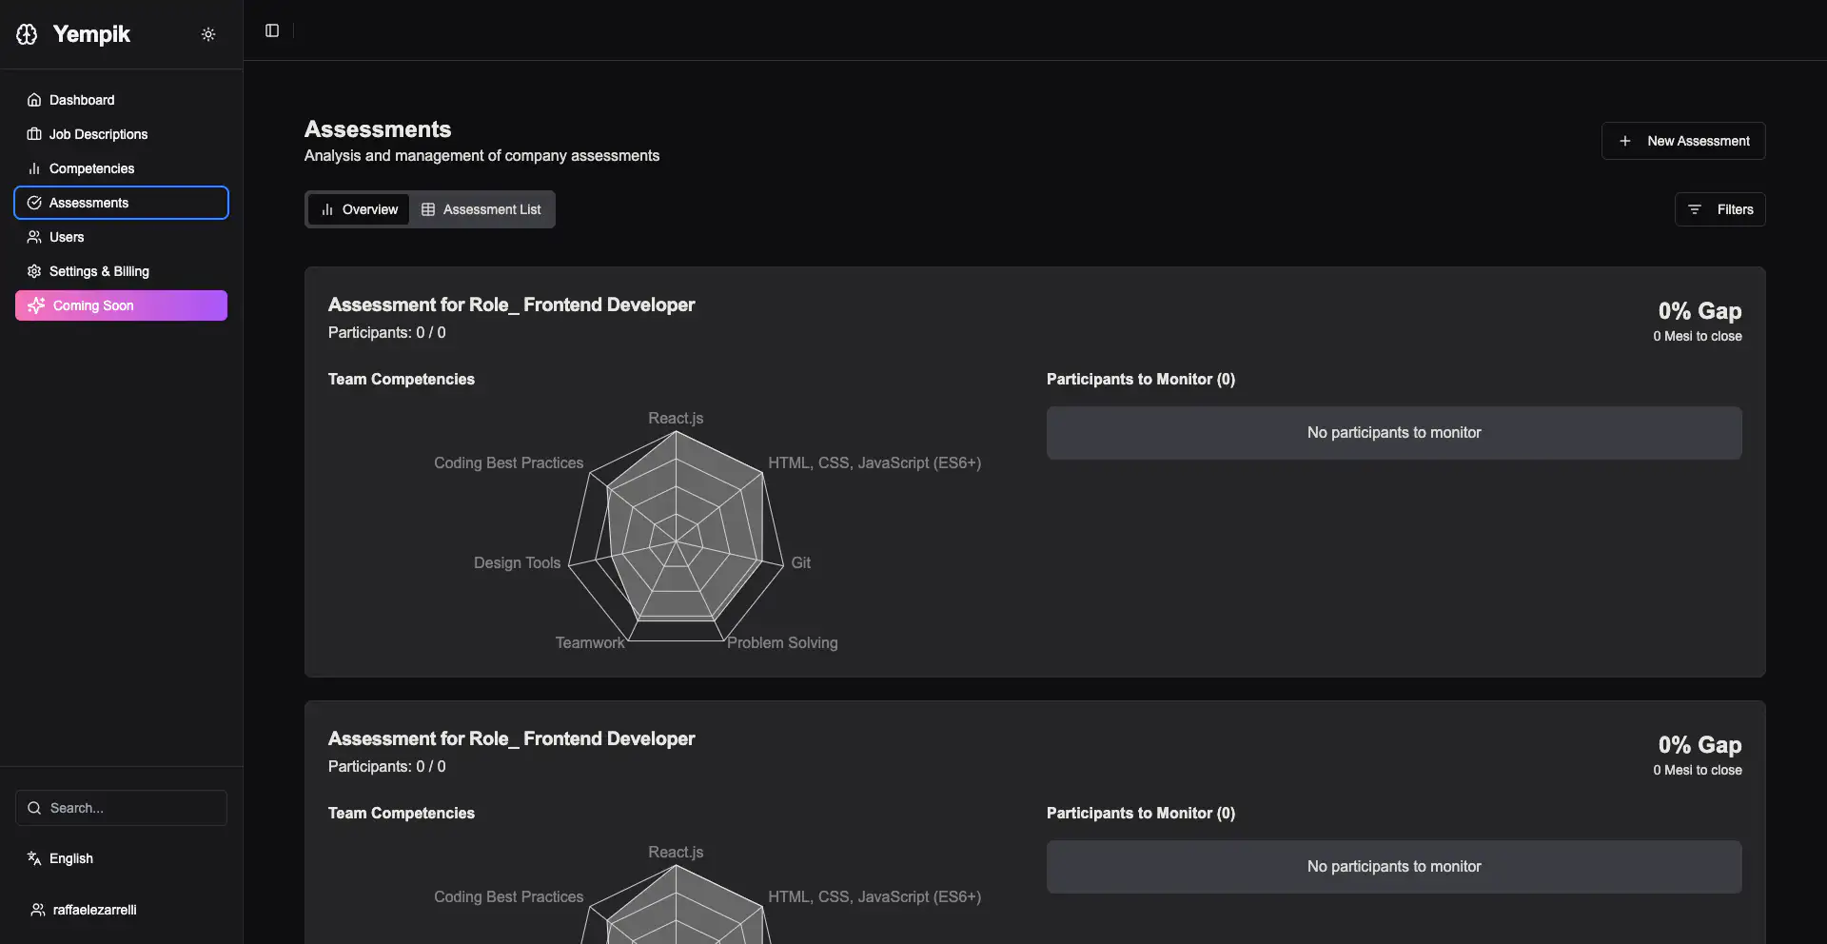
Task: Open the Users section
Action: point(67,237)
